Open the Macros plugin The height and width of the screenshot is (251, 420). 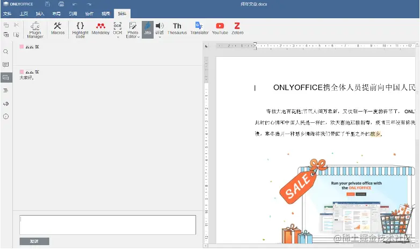[x=57, y=28]
